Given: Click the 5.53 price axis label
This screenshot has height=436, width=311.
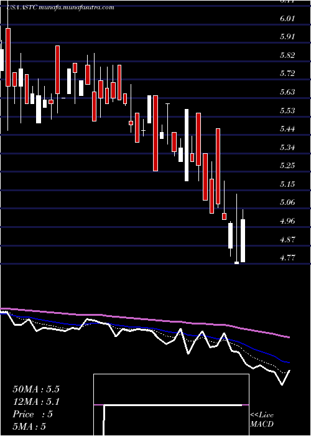Looking at the screenshot, I should [287, 111].
